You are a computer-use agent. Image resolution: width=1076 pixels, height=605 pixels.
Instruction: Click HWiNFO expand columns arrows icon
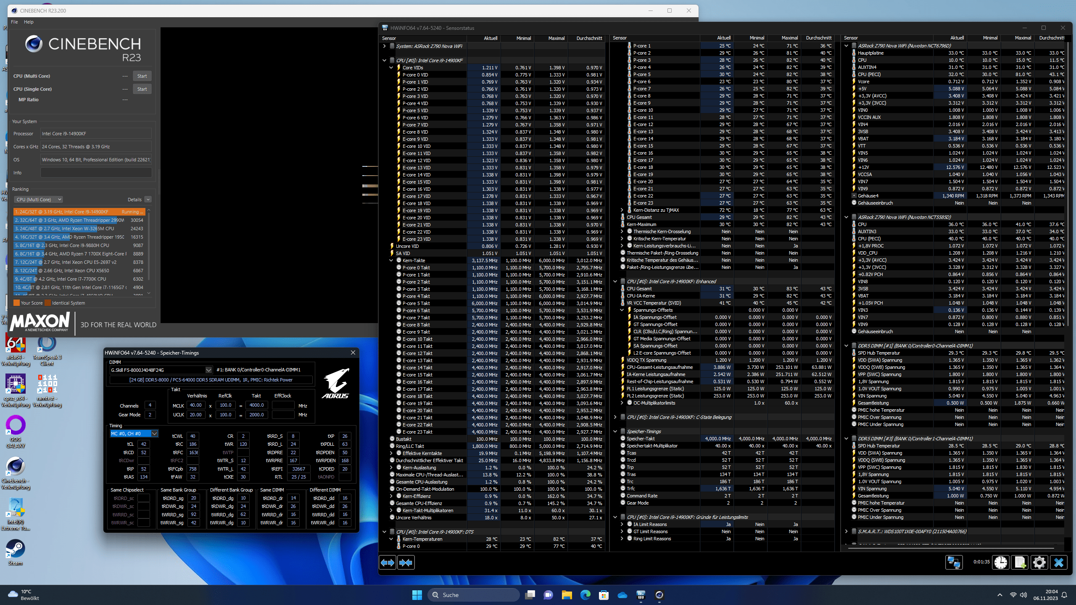tap(387, 562)
